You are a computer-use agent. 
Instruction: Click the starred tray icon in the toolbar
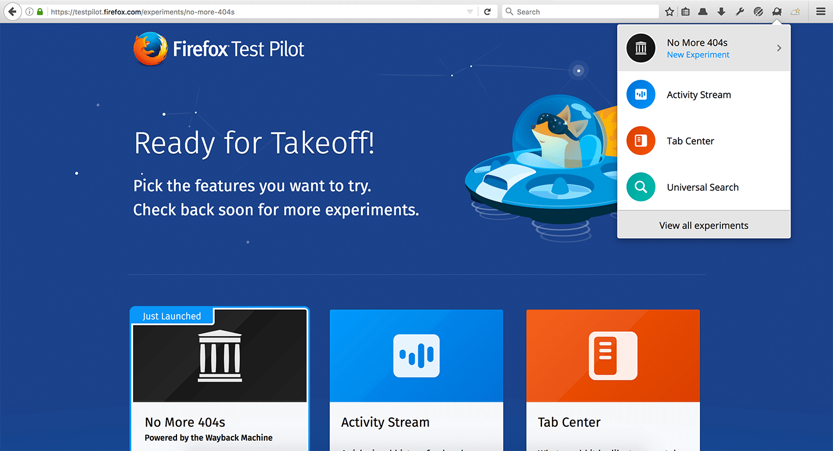tap(795, 12)
